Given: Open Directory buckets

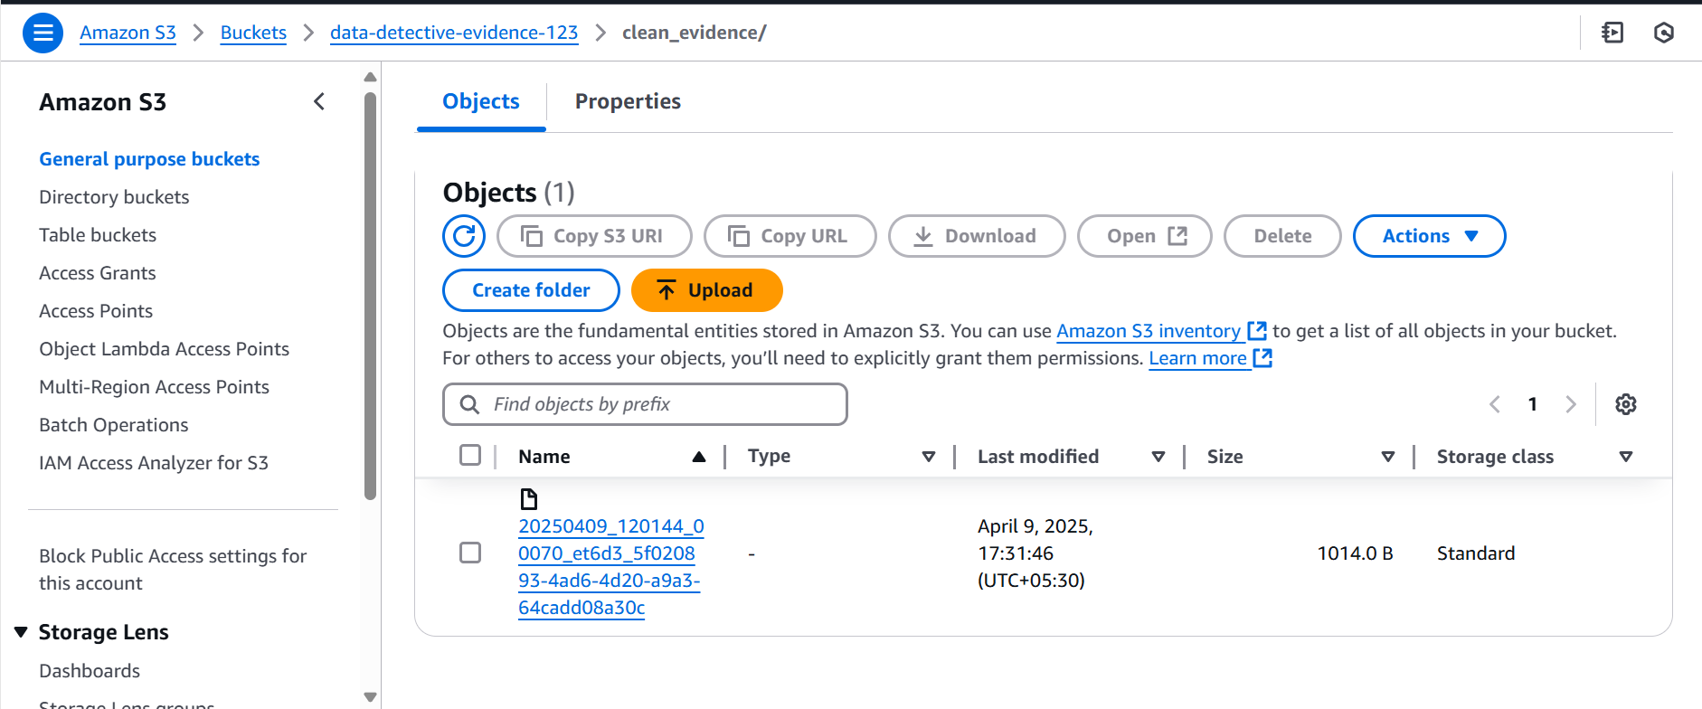Looking at the screenshot, I should coord(114,197).
